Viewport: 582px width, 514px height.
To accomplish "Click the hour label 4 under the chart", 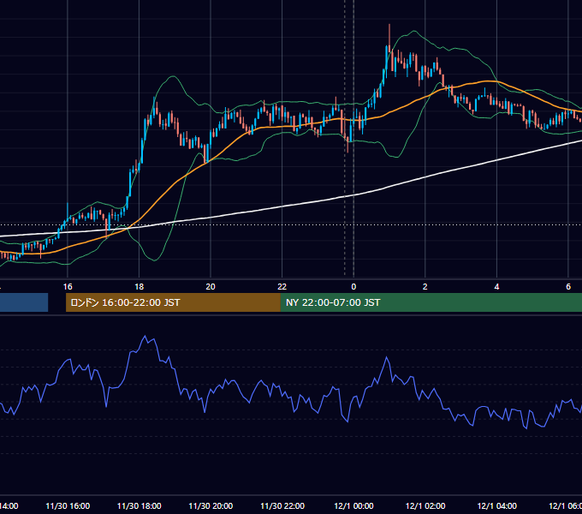I will pos(496,287).
